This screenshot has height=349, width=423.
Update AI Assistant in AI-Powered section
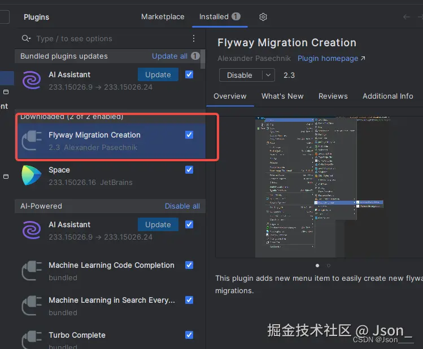point(158,224)
